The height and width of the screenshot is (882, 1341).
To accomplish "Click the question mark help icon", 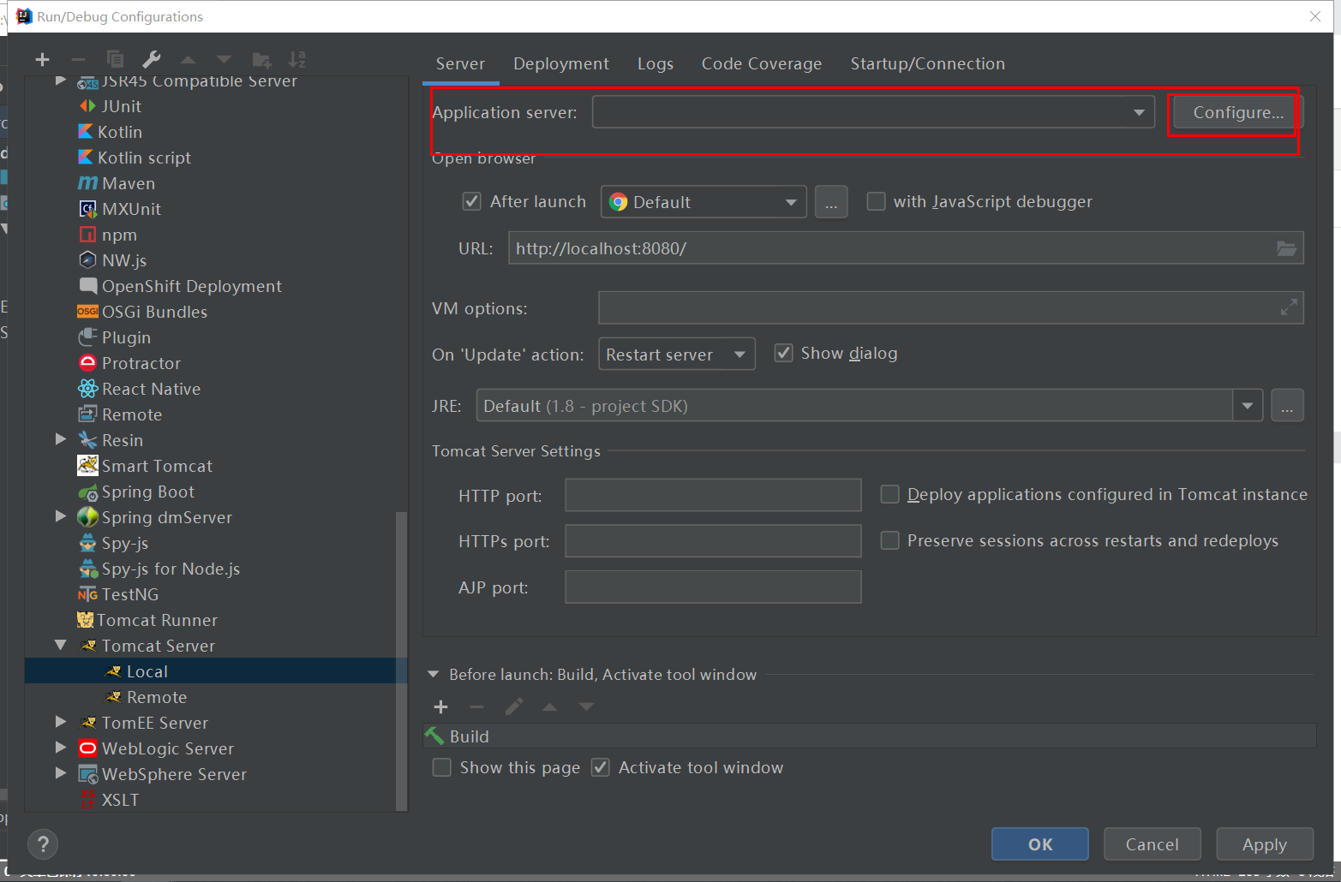I will 43,844.
